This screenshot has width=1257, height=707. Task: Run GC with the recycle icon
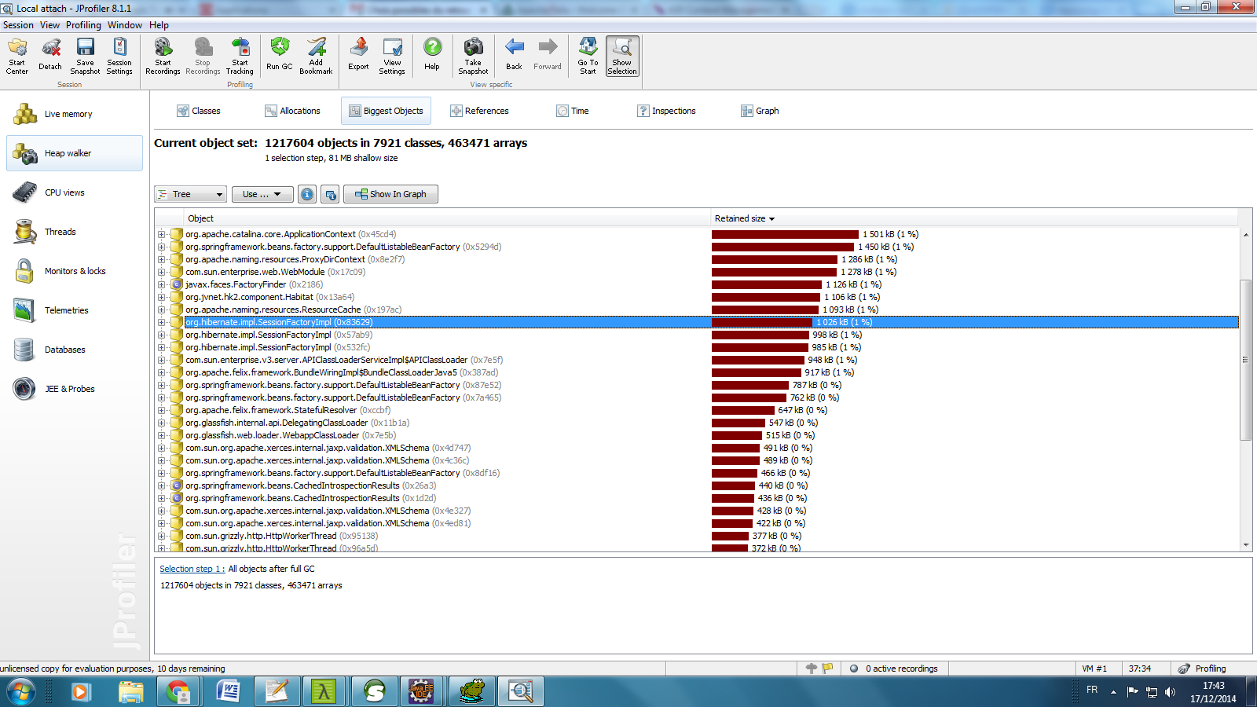(279, 56)
